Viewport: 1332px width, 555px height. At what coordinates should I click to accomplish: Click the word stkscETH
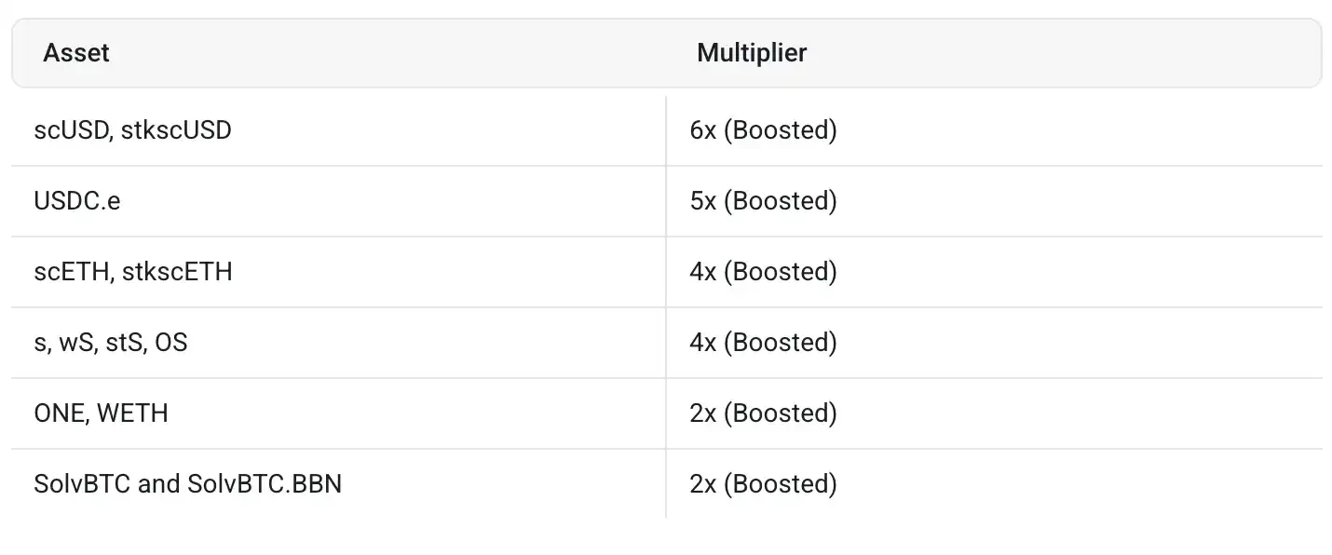point(177,272)
